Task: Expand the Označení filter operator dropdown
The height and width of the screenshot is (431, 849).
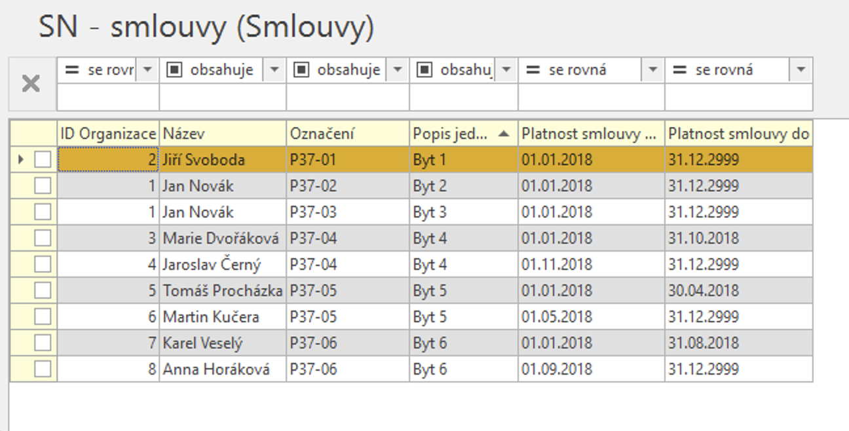Action: pos(397,69)
